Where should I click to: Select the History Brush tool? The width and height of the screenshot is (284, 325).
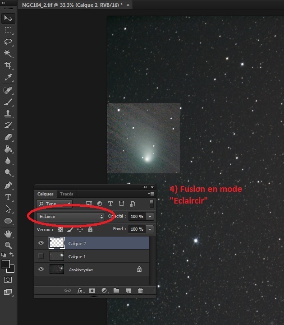tap(8, 125)
